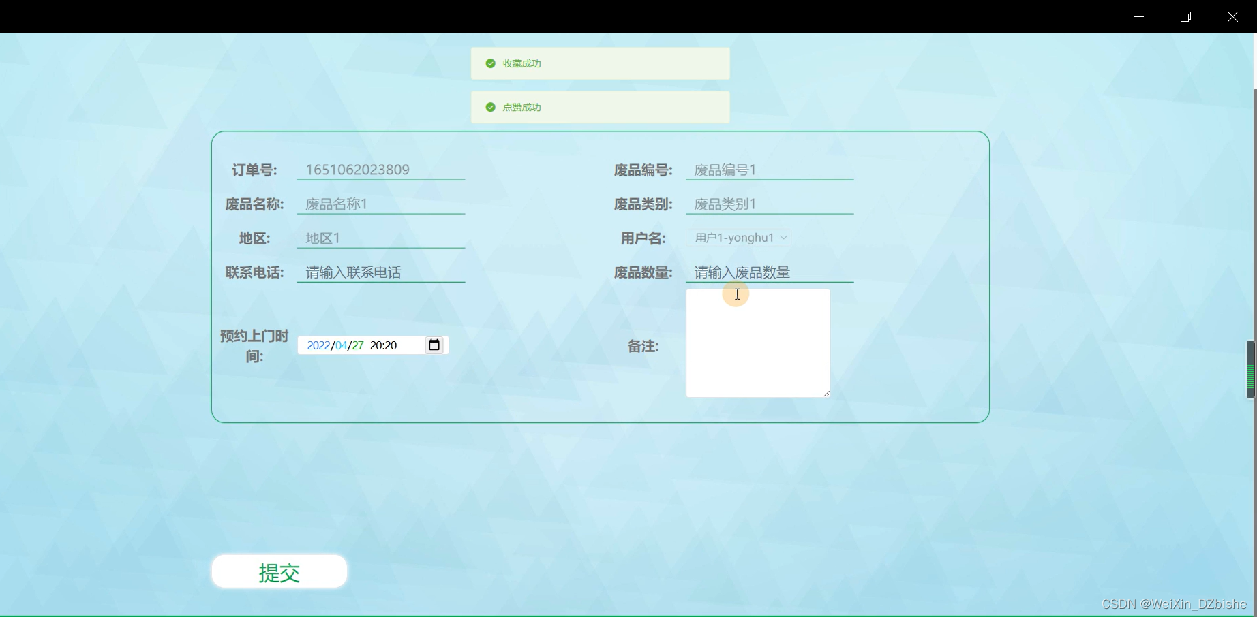Screen dimensions: 1257x617
Task: Minimize the application window
Action: click(1138, 16)
